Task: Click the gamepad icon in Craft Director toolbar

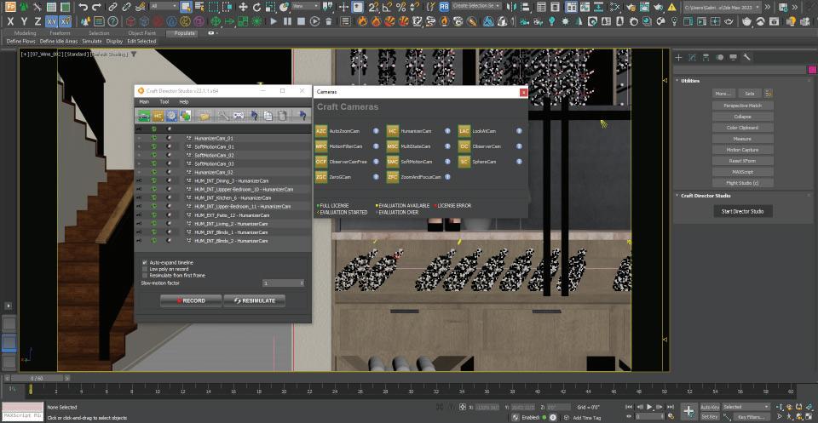Action: pyautogui.click(x=239, y=115)
